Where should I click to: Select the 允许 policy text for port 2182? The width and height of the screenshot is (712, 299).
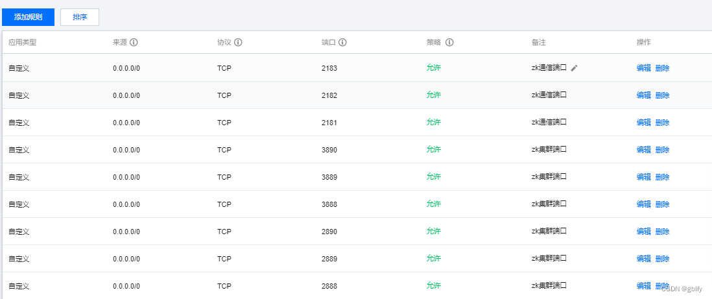click(433, 95)
